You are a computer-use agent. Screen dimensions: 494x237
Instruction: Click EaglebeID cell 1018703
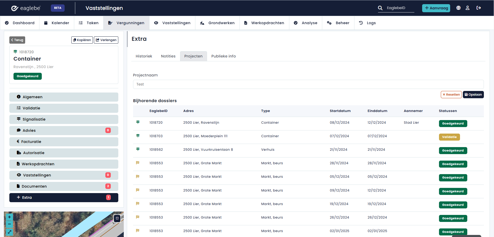coord(156,136)
